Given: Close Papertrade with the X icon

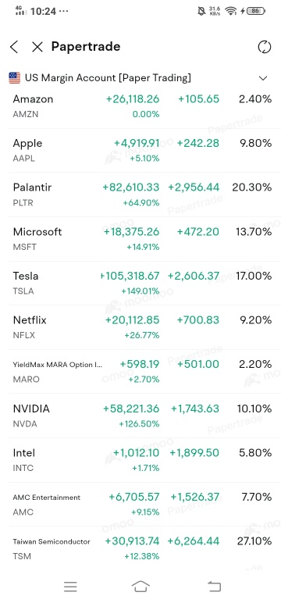Looking at the screenshot, I should (37, 47).
